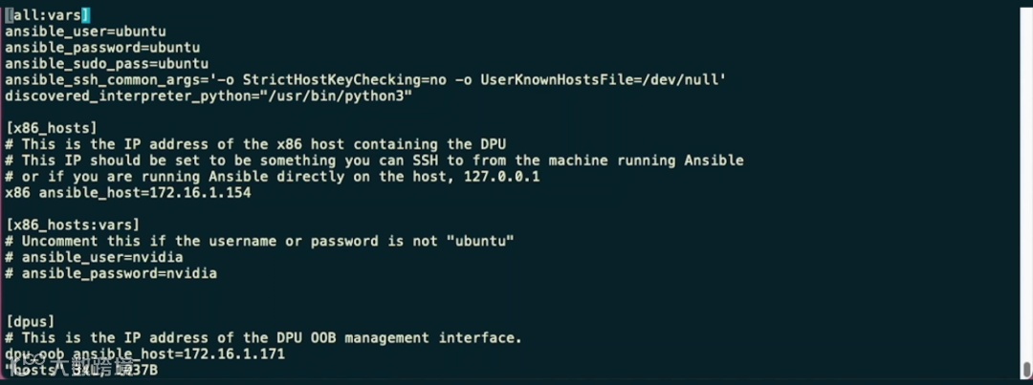Click the commented ansible_password=nvidia line
Viewport: 1033px width, 385px height.
[x=111, y=273]
